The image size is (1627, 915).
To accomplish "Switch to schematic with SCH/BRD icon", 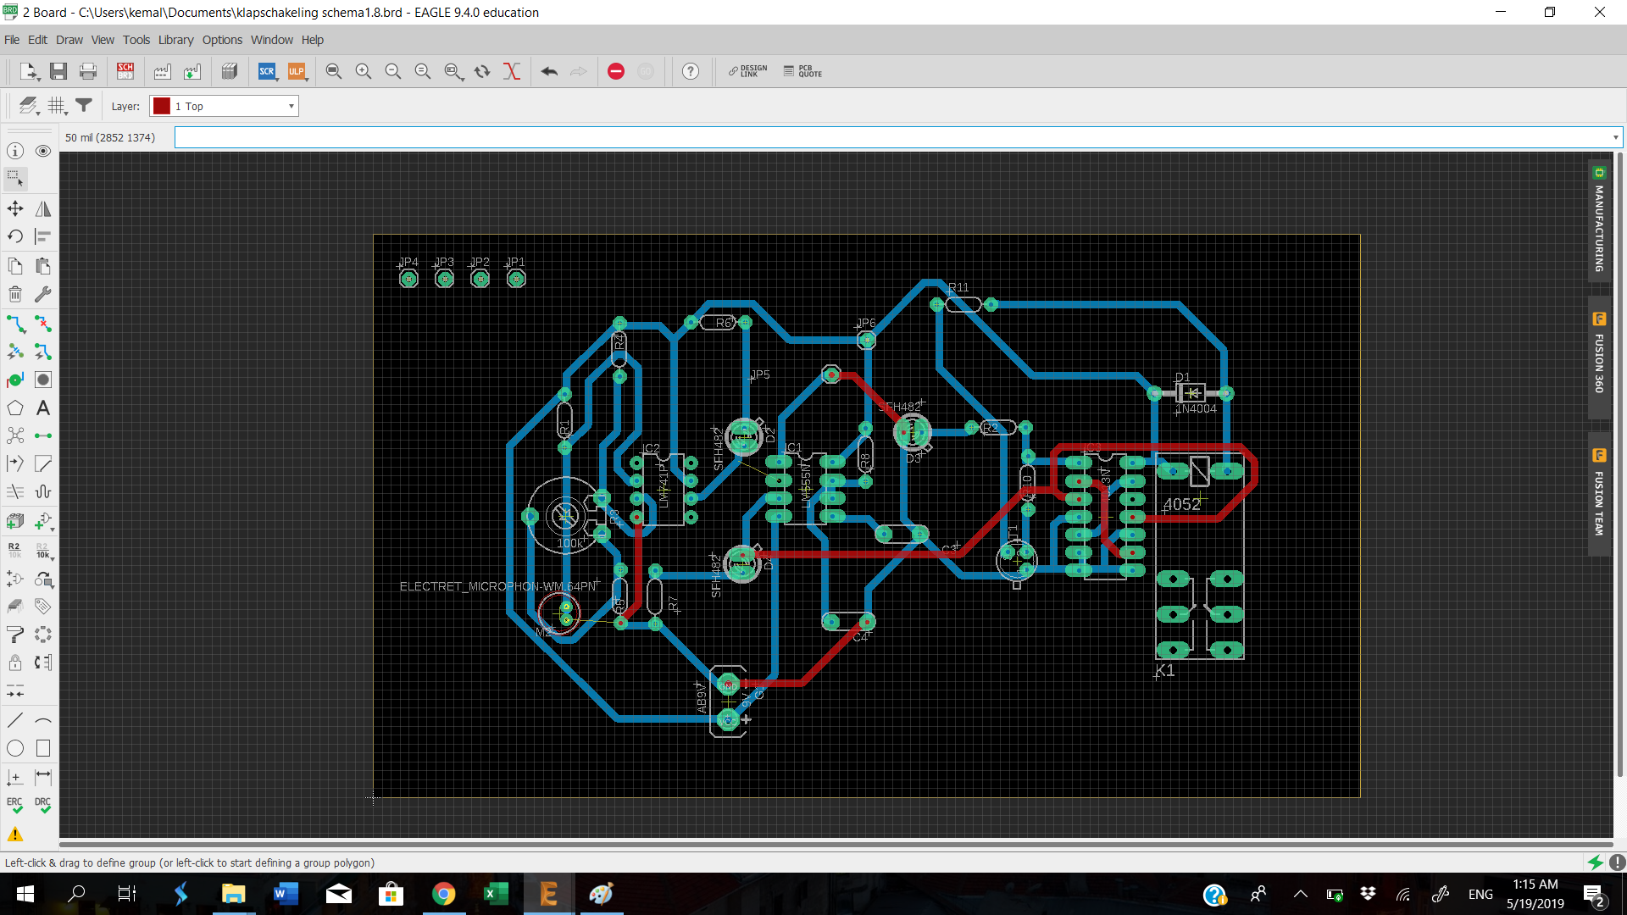I will coord(125,71).
